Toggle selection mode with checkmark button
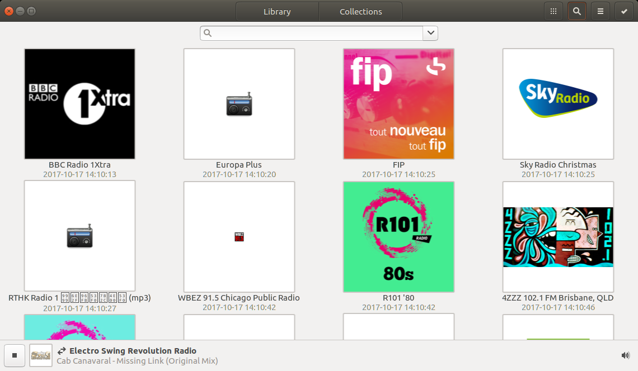The image size is (638, 371). (x=624, y=11)
